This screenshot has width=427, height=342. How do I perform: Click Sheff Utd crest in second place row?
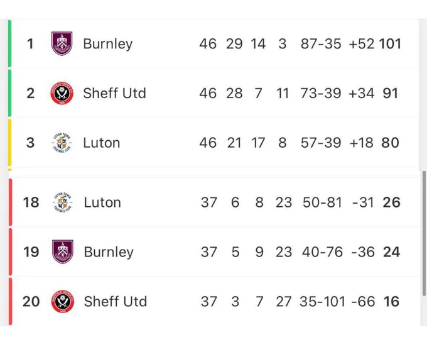(x=62, y=93)
